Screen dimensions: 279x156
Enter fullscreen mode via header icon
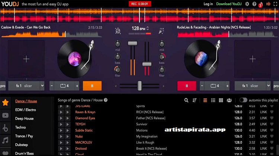coord(275,4)
